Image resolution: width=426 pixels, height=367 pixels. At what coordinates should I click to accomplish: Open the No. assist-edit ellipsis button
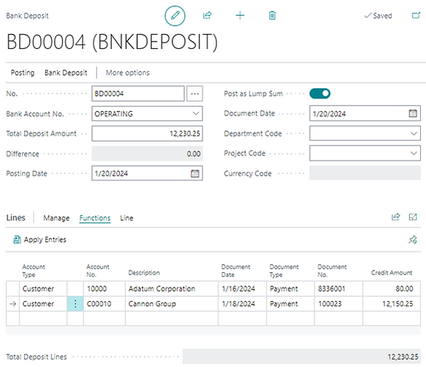195,93
